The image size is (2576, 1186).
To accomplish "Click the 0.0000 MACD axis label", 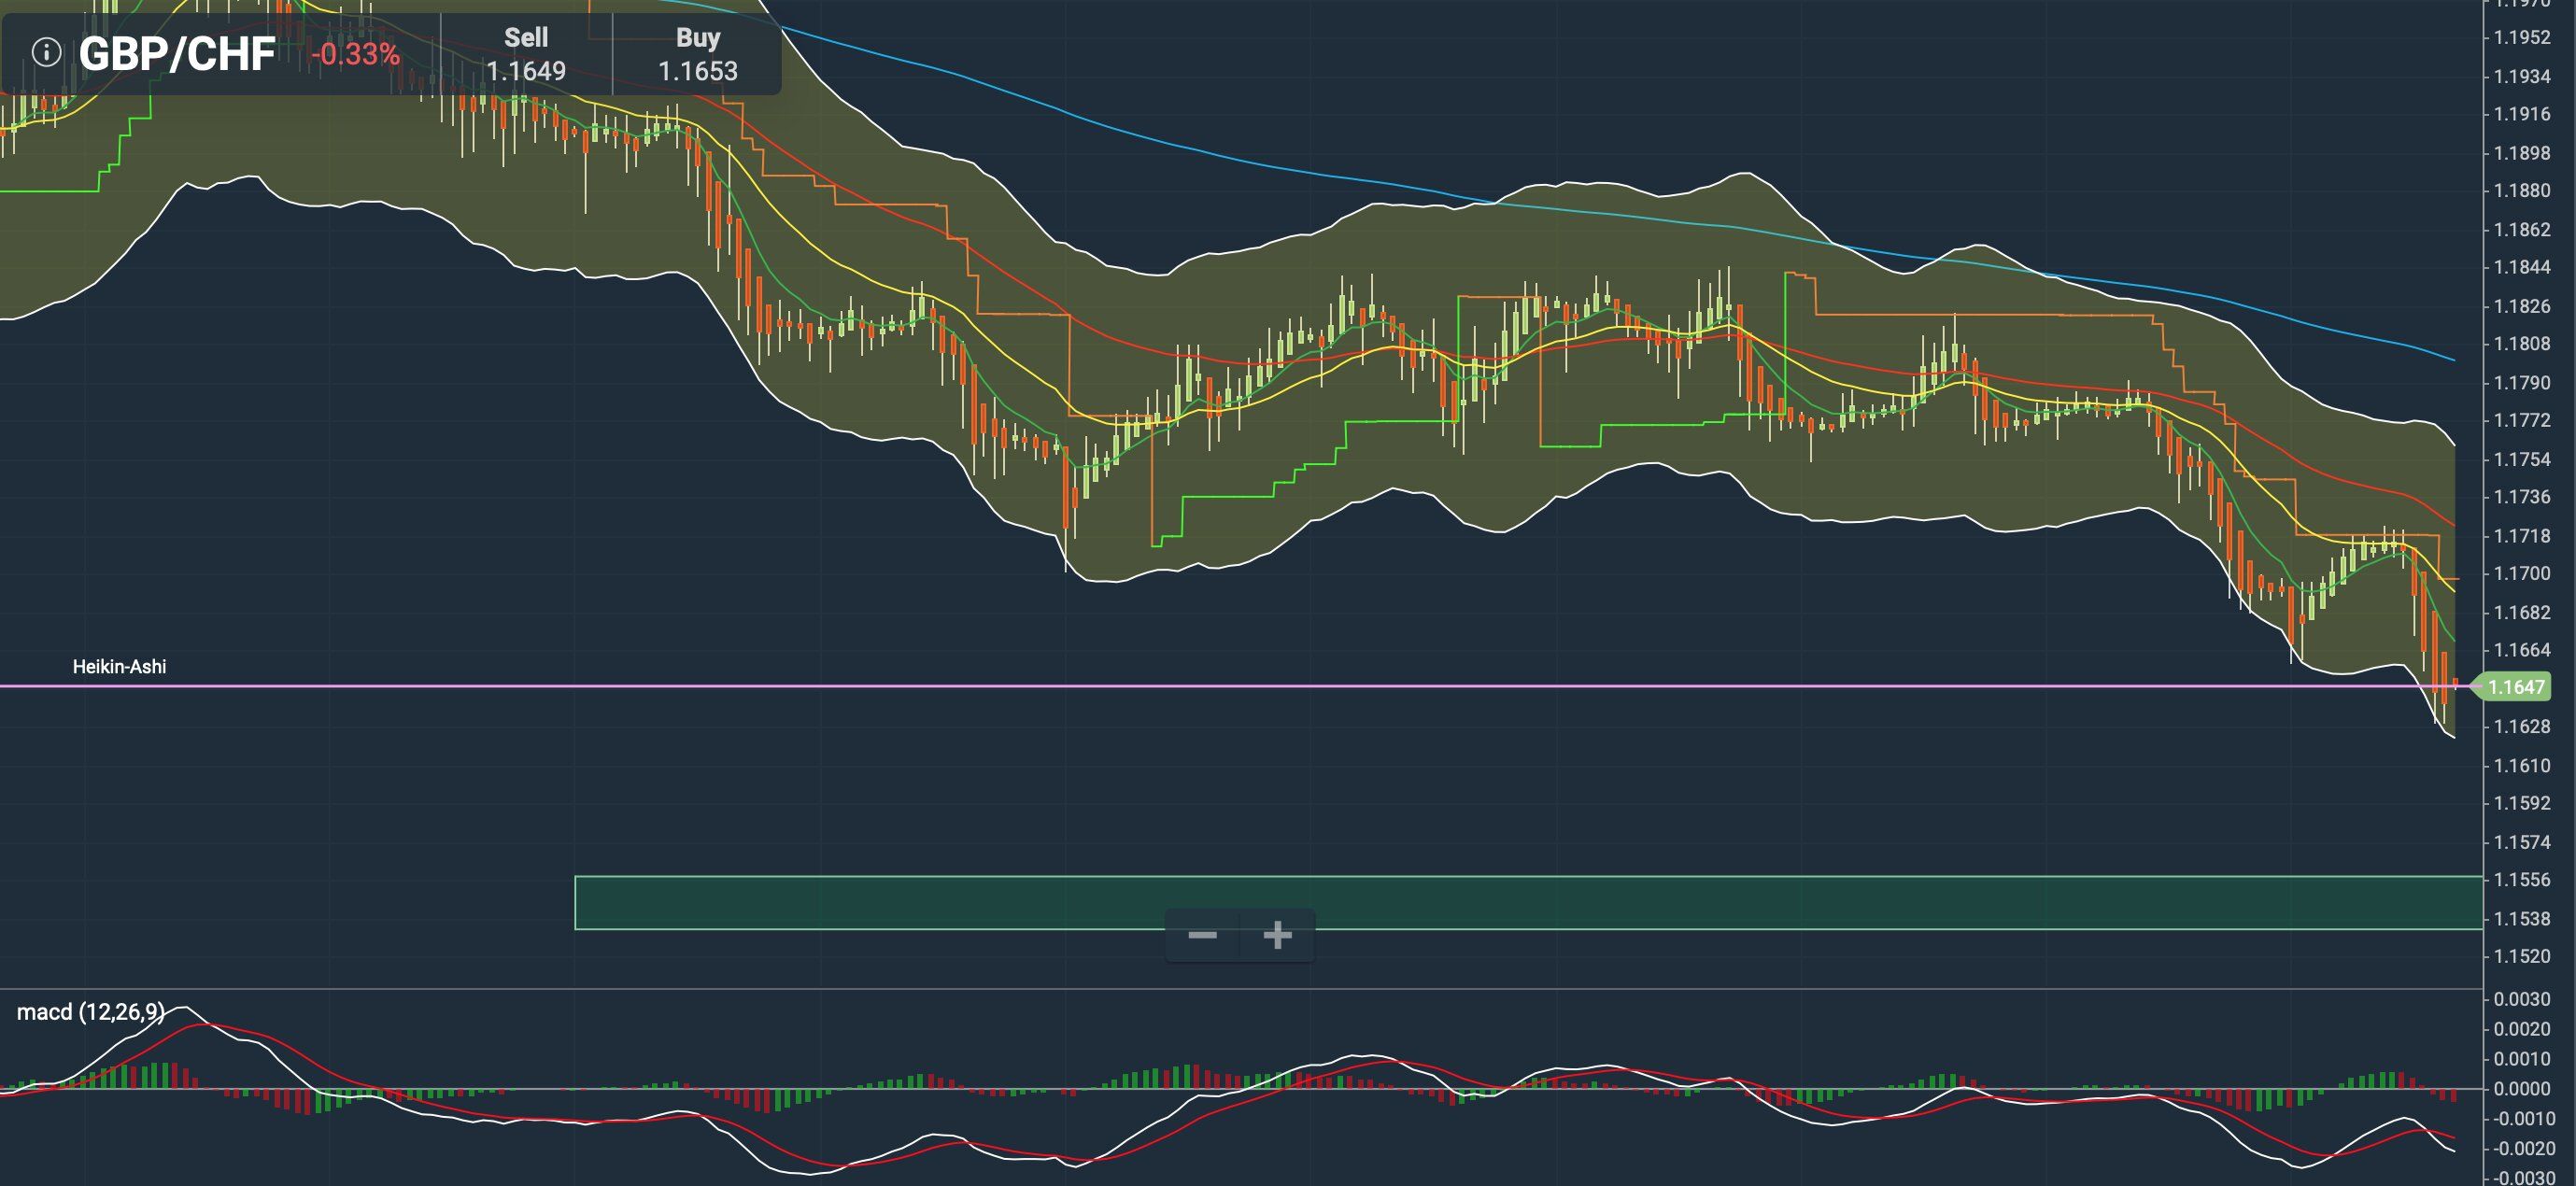I will coord(2521,1089).
